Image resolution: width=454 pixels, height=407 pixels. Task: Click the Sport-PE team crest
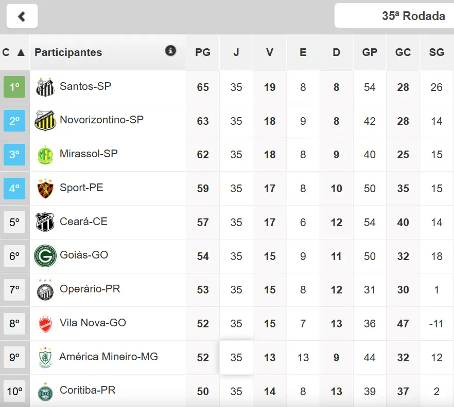click(x=45, y=189)
